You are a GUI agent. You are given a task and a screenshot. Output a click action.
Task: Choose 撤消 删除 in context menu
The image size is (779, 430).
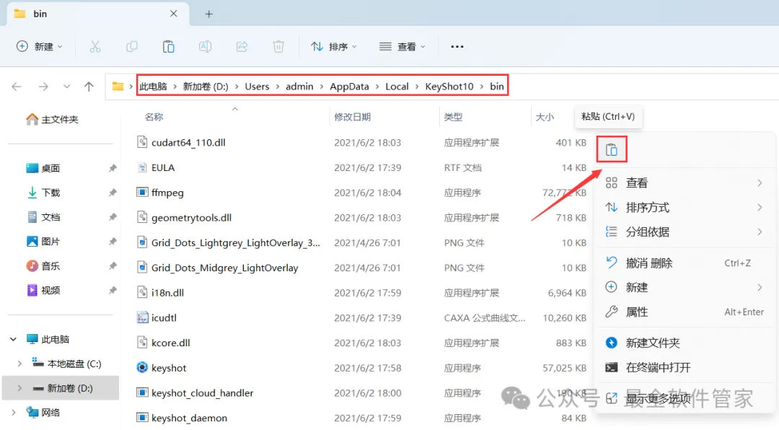click(684, 263)
